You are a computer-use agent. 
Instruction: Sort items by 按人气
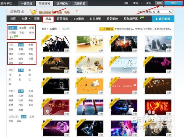(x=66, y=29)
